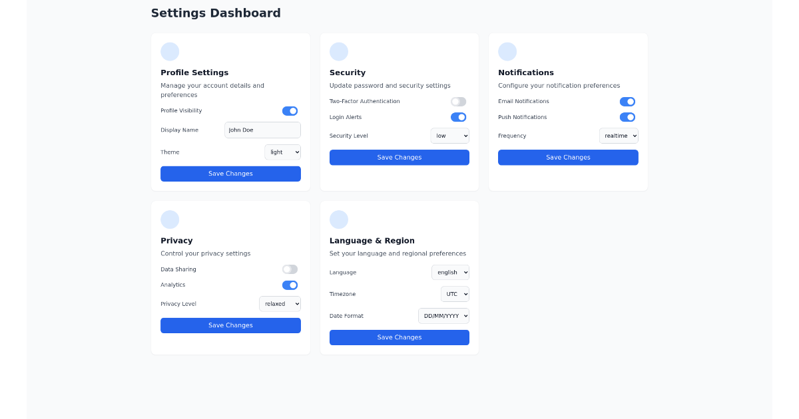Click the Privacy card icon
This screenshot has height=419, width=799.
(170, 219)
